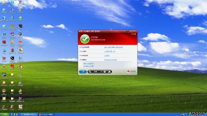Switch to the browser window taskbar button
Image resolution: width=207 pixels, height=116 pixels.
click(29, 114)
